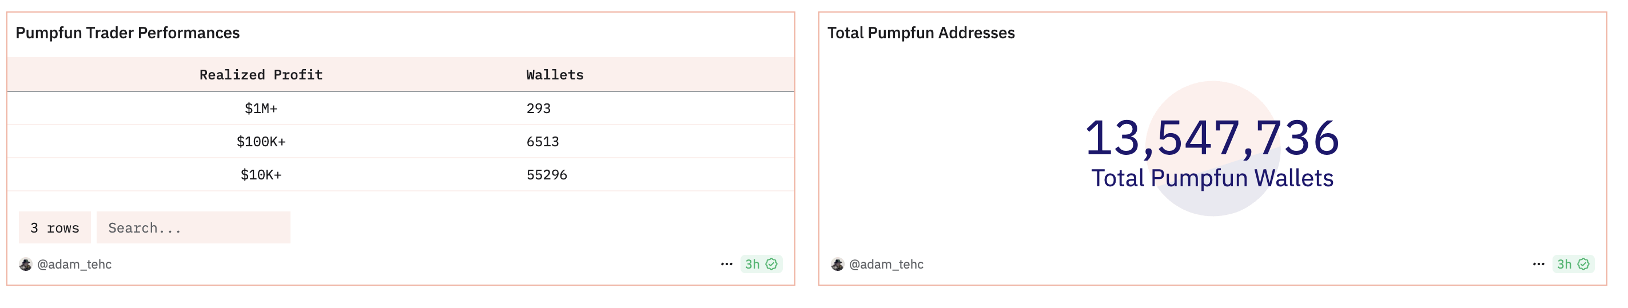1628x308 pixels.
Task: Select the $1M+ profit cell
Action: (x=261, y=109)
